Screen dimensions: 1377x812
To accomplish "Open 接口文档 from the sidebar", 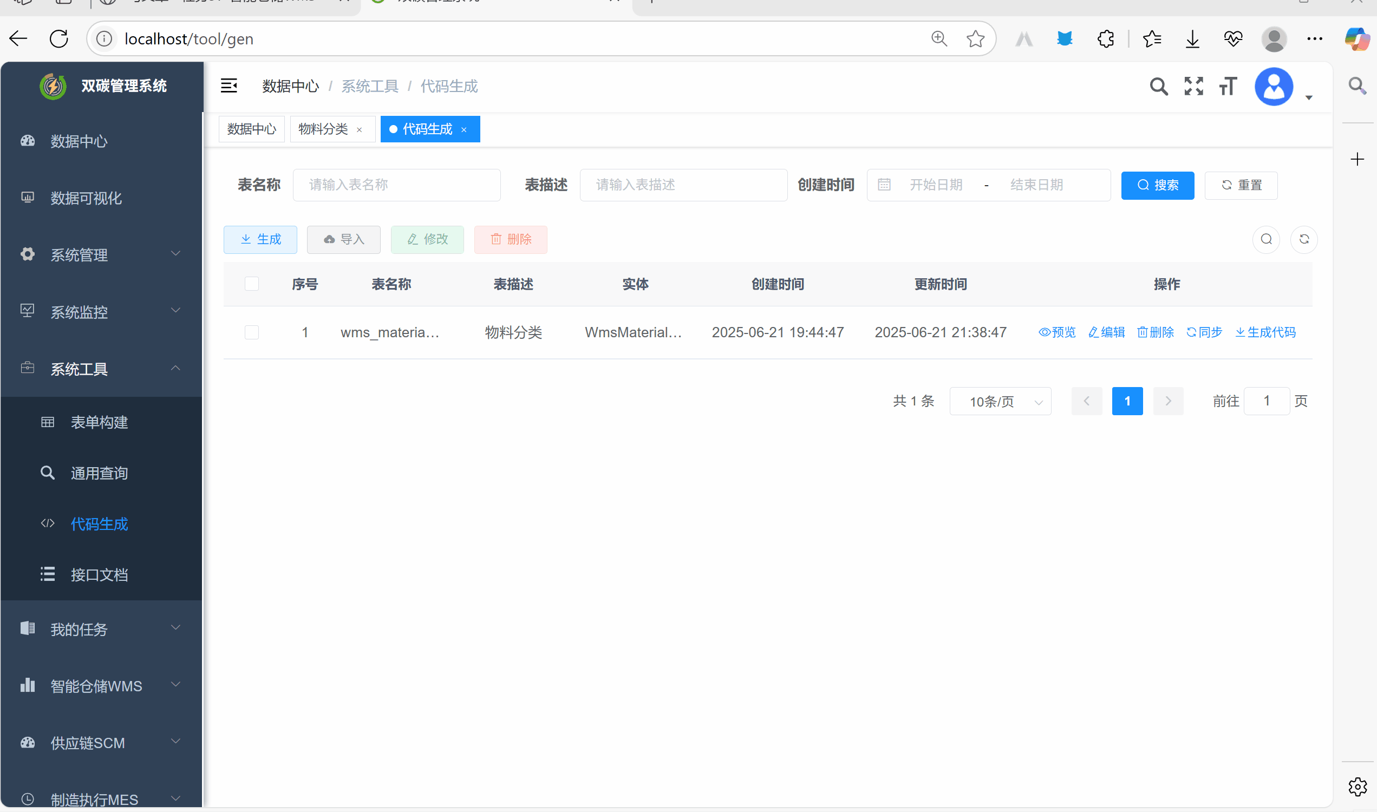I will (100, 574).
